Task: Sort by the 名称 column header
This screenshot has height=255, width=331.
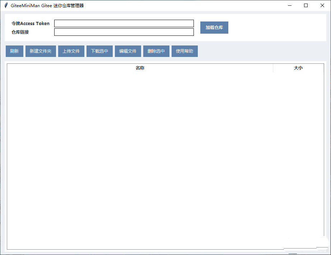Action: tap(140, 68)
